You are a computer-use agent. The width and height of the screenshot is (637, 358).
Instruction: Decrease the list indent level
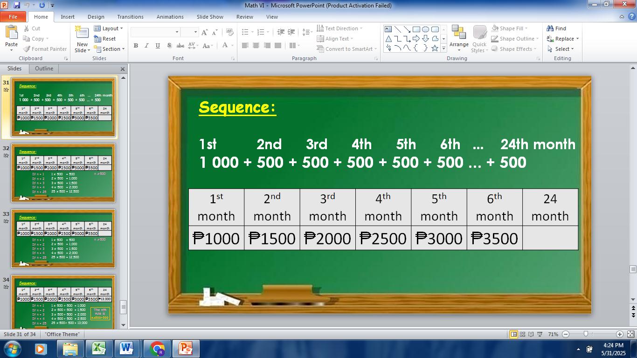[281, 32]
